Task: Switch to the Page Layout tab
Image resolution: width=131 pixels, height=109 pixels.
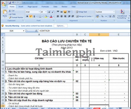Action: 32,6
